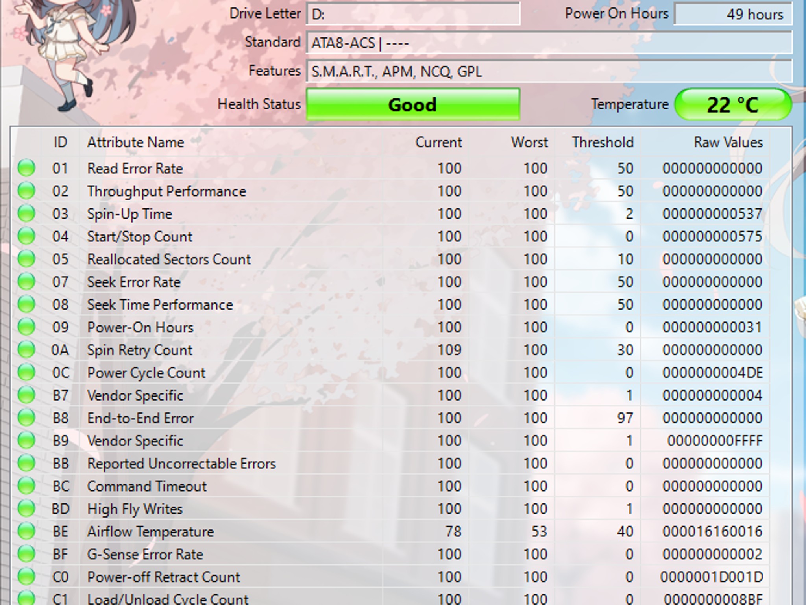
Task: Select the Drive Letter field showing D:
Action: pos(413,14)
